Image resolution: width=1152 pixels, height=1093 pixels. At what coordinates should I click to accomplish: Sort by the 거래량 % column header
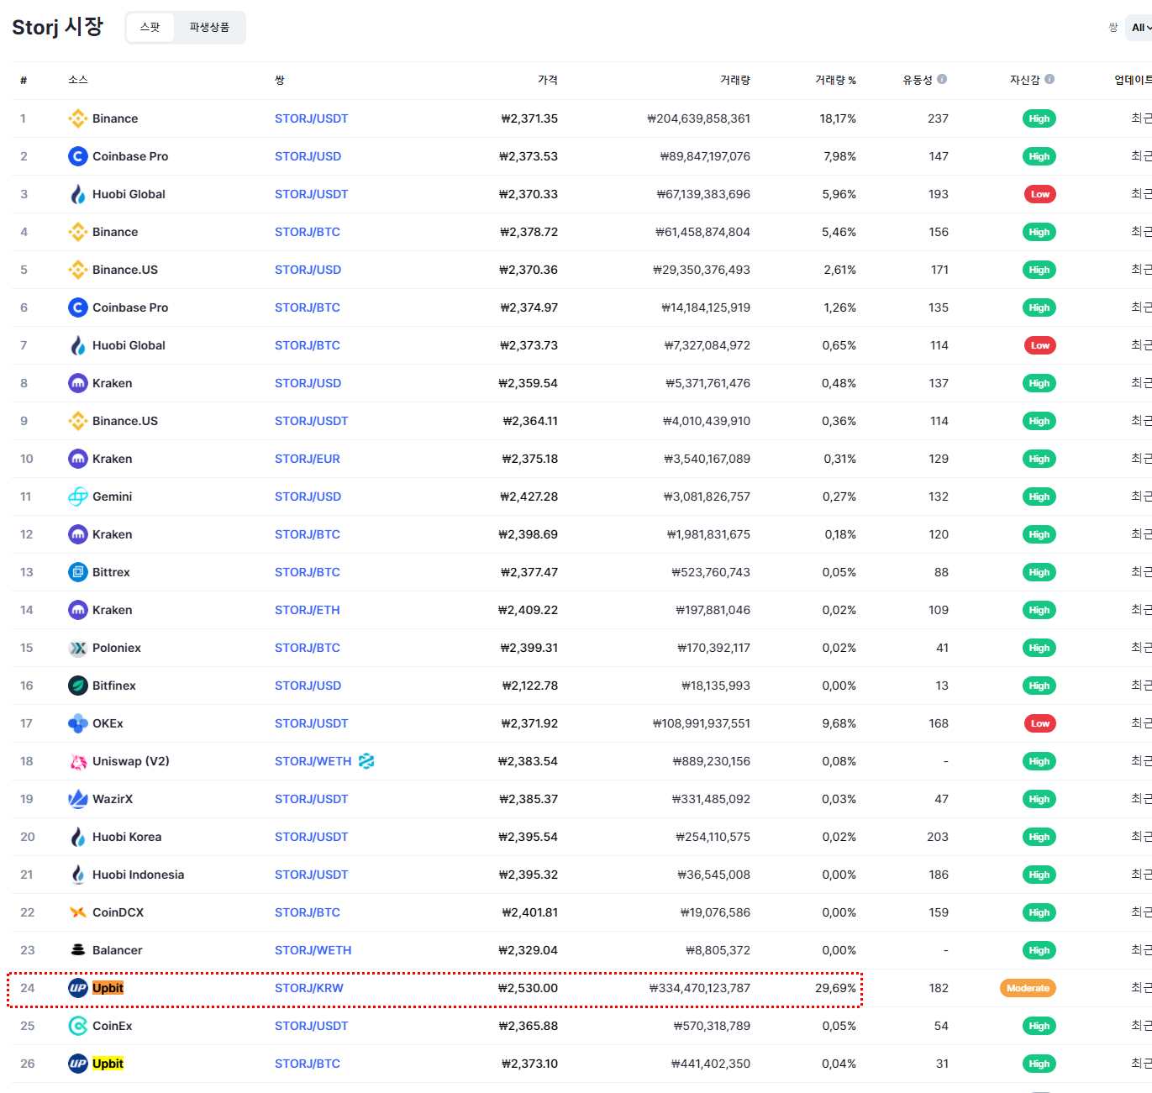[835, 80]
